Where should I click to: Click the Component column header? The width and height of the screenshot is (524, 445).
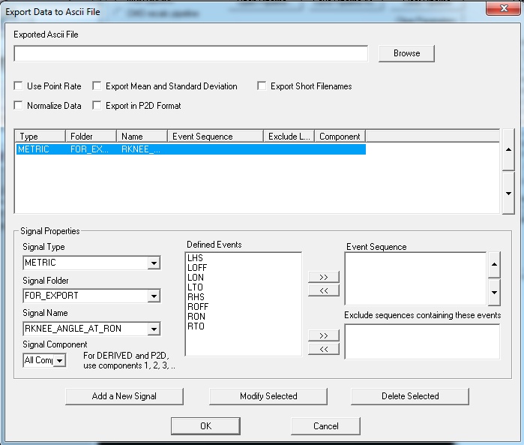tap(340, 136)
